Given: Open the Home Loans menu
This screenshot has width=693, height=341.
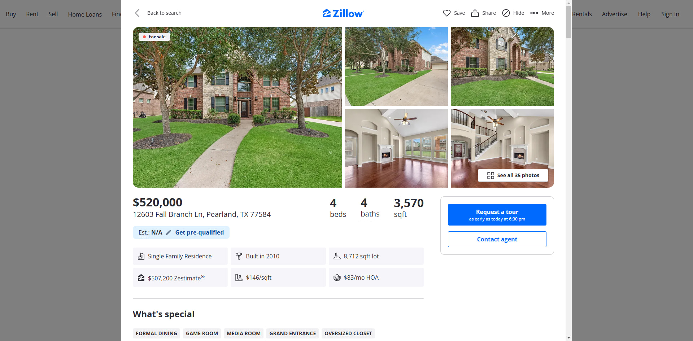Looking at the screenshot, I should [x=85, y=14].
